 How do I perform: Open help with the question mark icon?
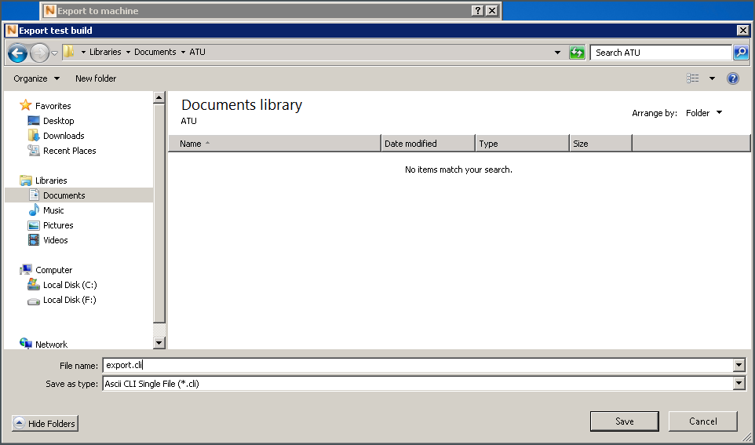coord(733,78)
